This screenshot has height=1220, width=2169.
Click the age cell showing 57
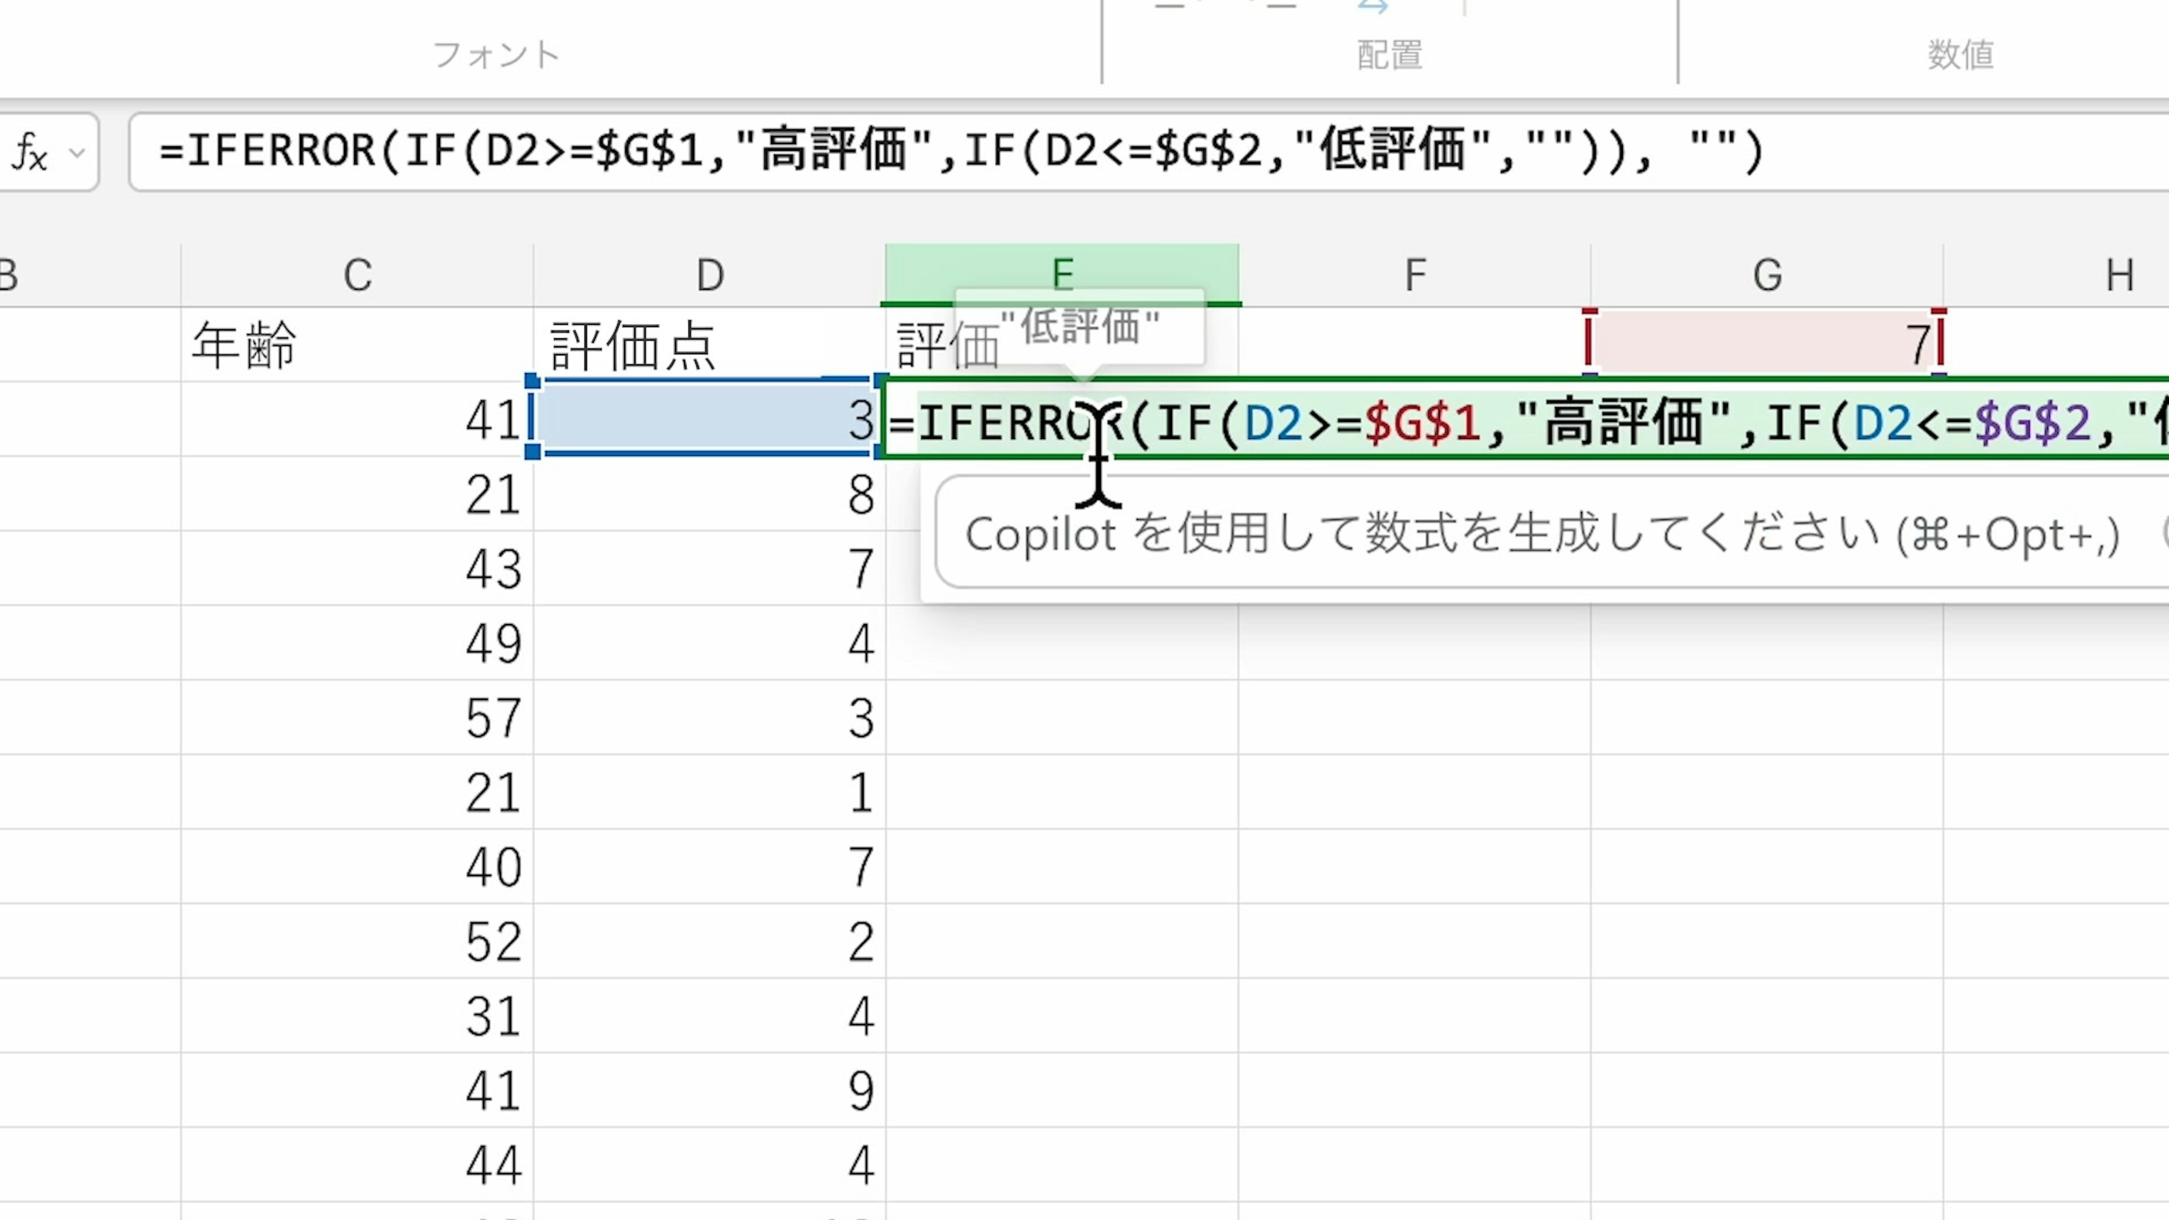(x=357, y=717)
